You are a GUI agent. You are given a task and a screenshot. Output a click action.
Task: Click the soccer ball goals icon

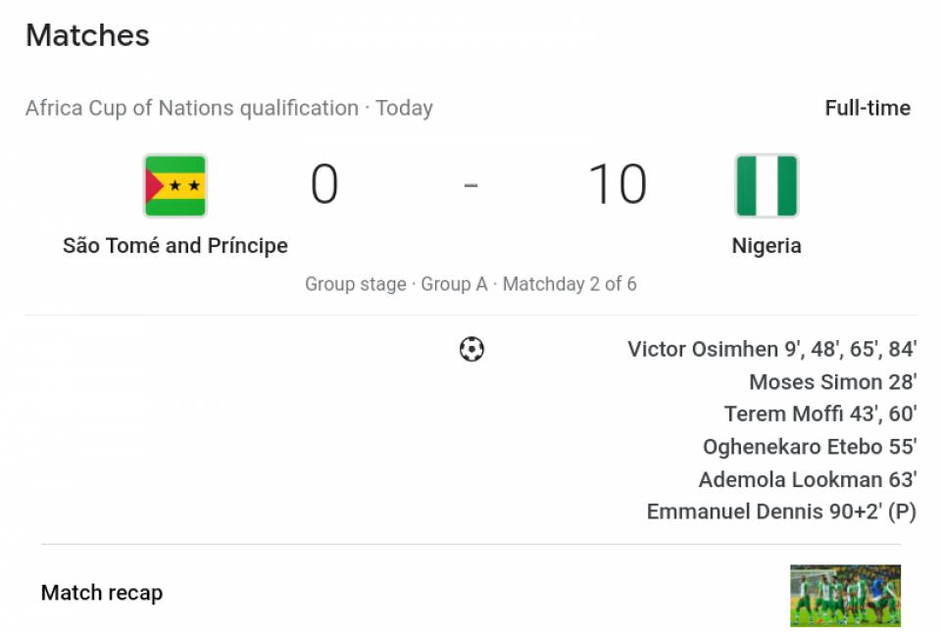pyautogui.click(x=471, y=349)
